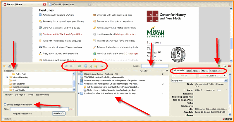Close the Zotero pane with red X
The height and width of the screenshot is (122, 234).
tap(229, 66)
